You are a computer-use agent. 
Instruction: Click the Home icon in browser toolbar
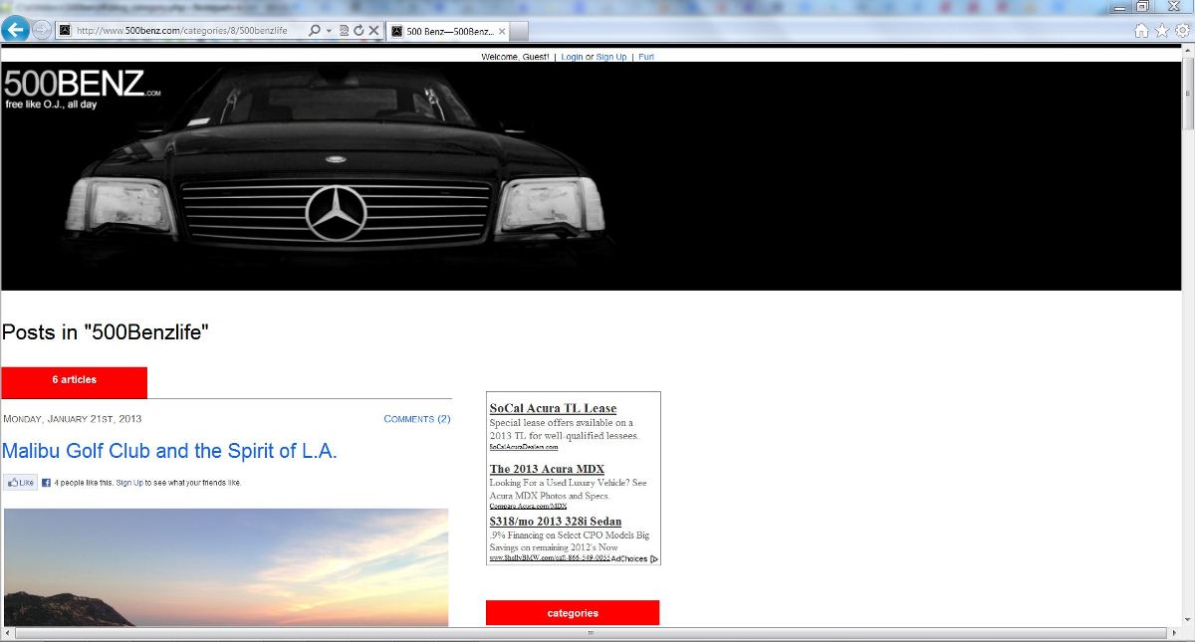pos(1142,30)
